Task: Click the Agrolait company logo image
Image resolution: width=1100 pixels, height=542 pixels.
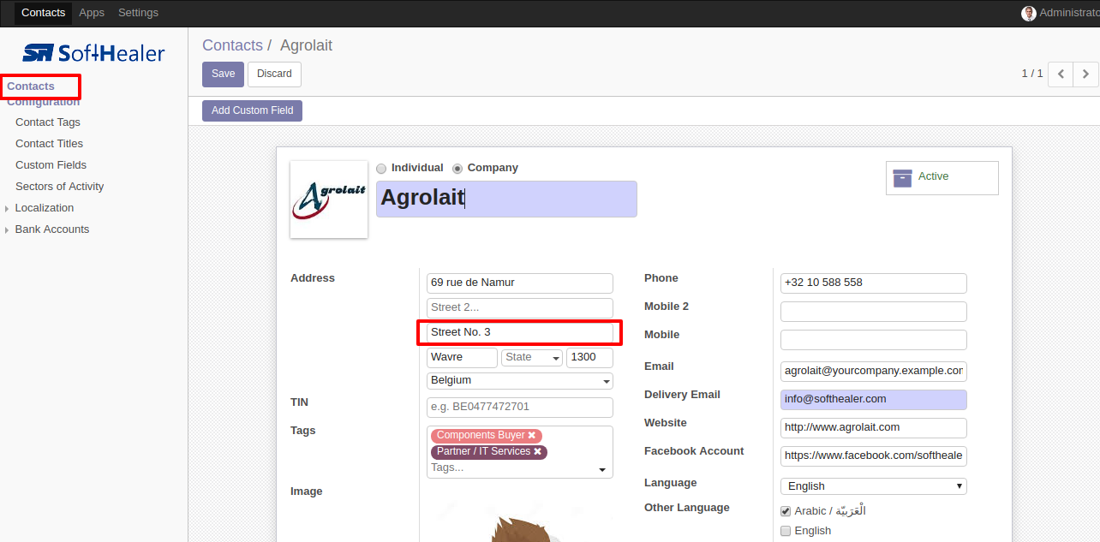Action: point(329,200)
